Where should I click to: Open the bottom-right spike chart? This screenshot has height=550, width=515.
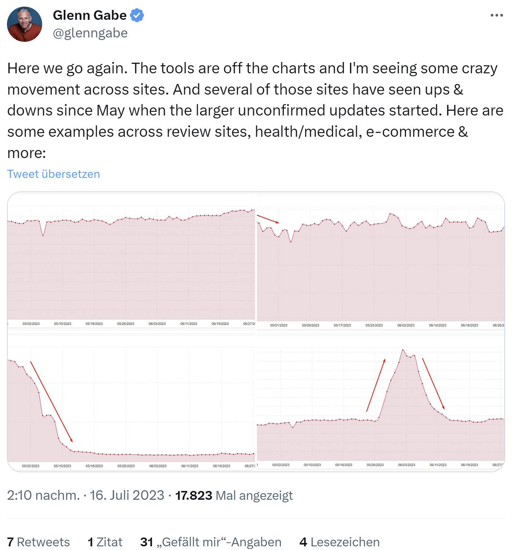pyautogui.click(x=381, y=403)
